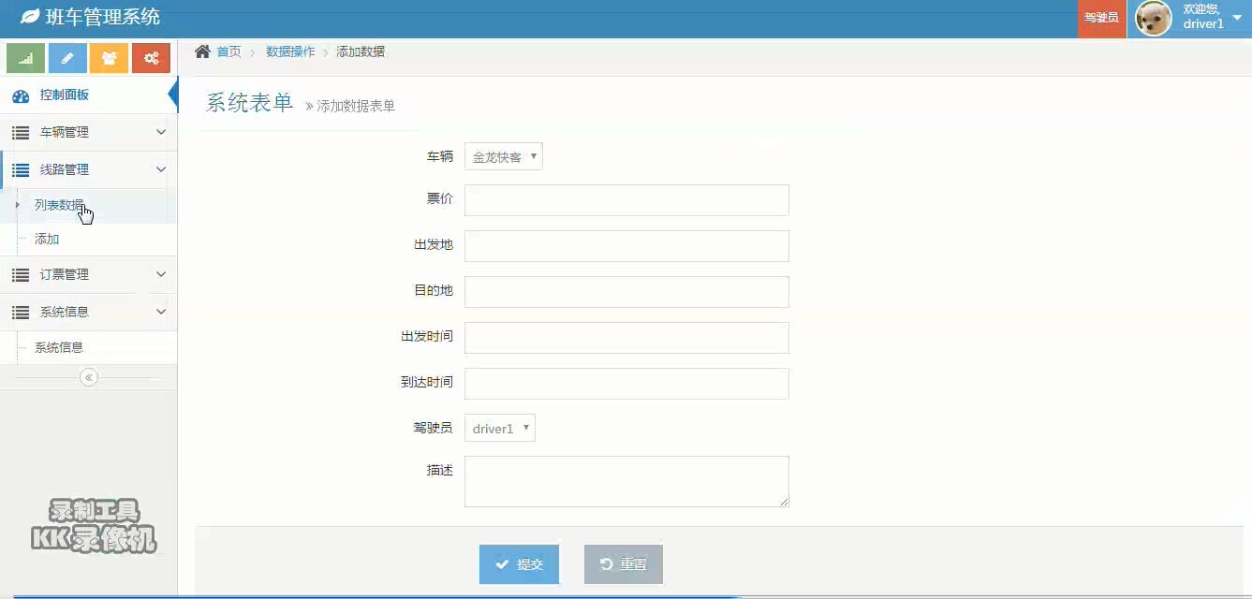Screen dimensions: 1252x599
Task: Click the 系统表单 heading
Action: coord(250,103)
